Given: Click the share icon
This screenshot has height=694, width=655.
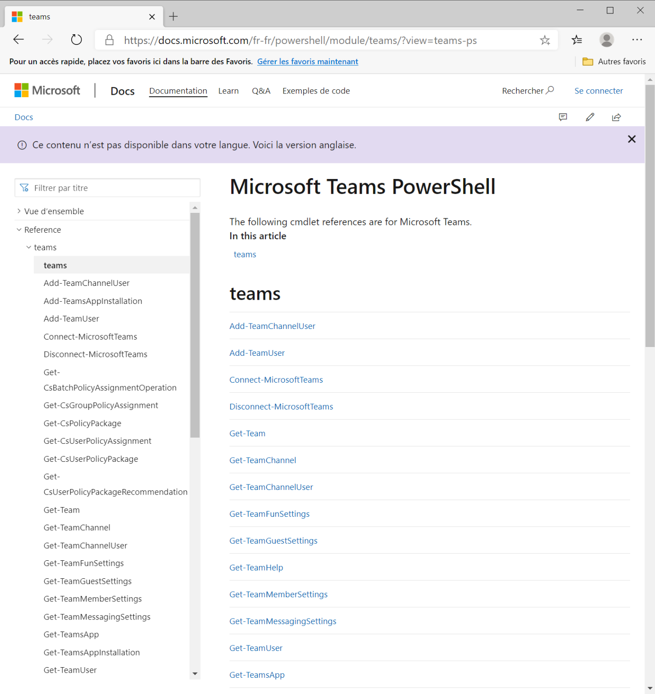Looking at the screenshot, I should click(616, 117).
